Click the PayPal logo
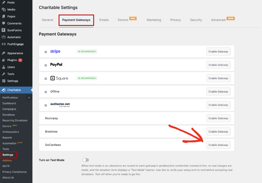 pos(56,65)
